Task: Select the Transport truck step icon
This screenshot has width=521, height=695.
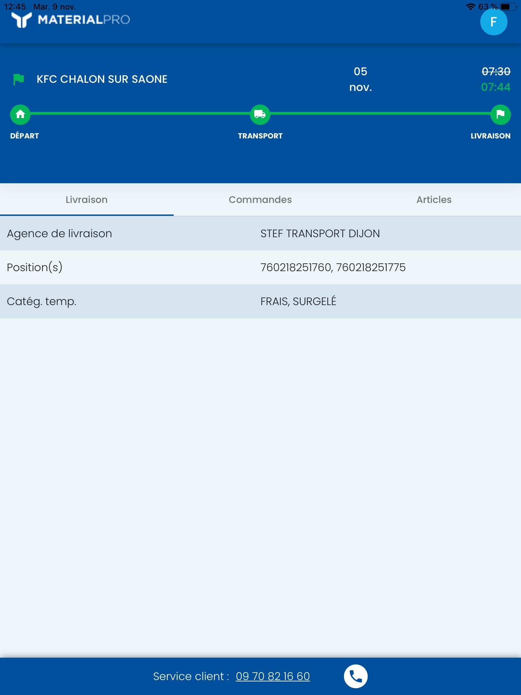Action: pos(260,114)
